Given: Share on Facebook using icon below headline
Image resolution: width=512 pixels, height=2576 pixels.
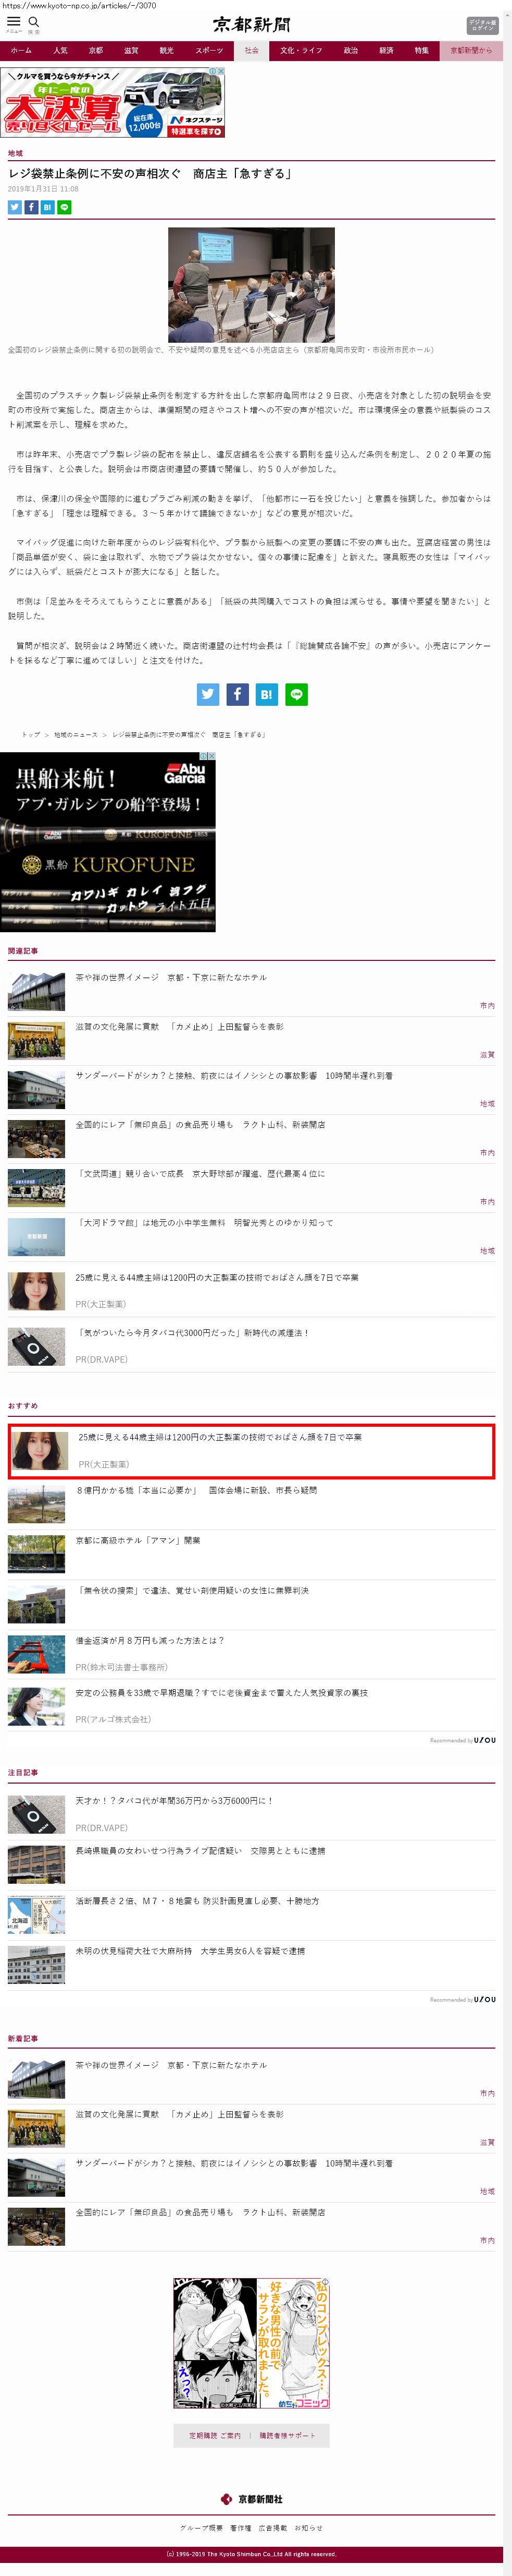Looking at the screenshot, I should pos(31,207).
